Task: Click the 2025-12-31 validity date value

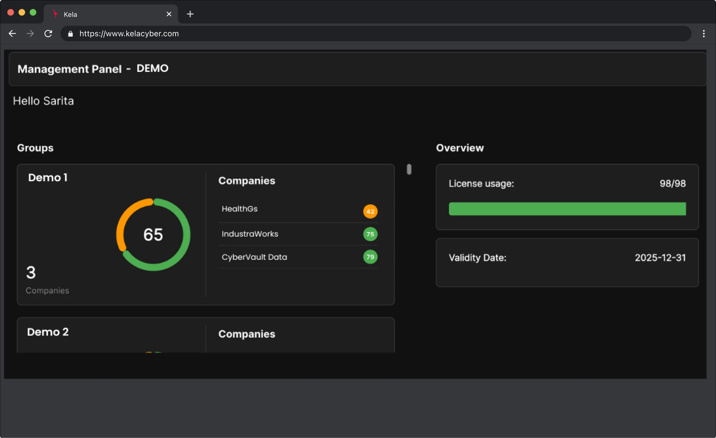Action: 660,258
